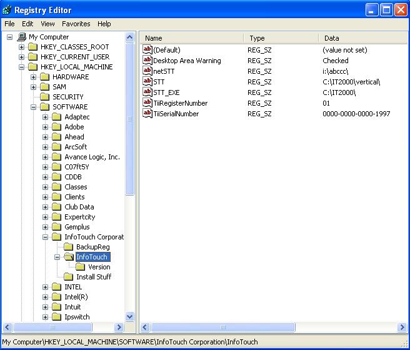Select the Expertcity key
Screen dimensions: 410x350
[80, 217]
